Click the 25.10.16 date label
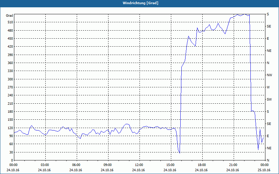The image size is (279, 174). (264, 170)
